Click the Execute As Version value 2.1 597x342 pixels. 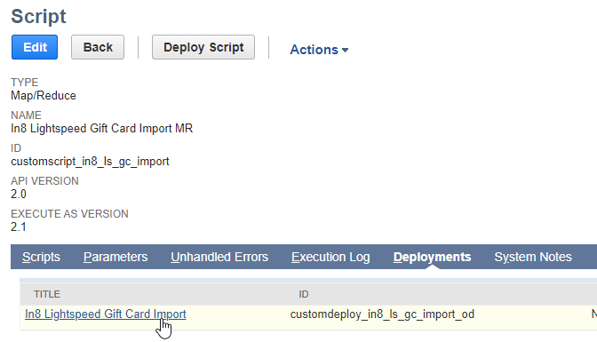point(19,227)
